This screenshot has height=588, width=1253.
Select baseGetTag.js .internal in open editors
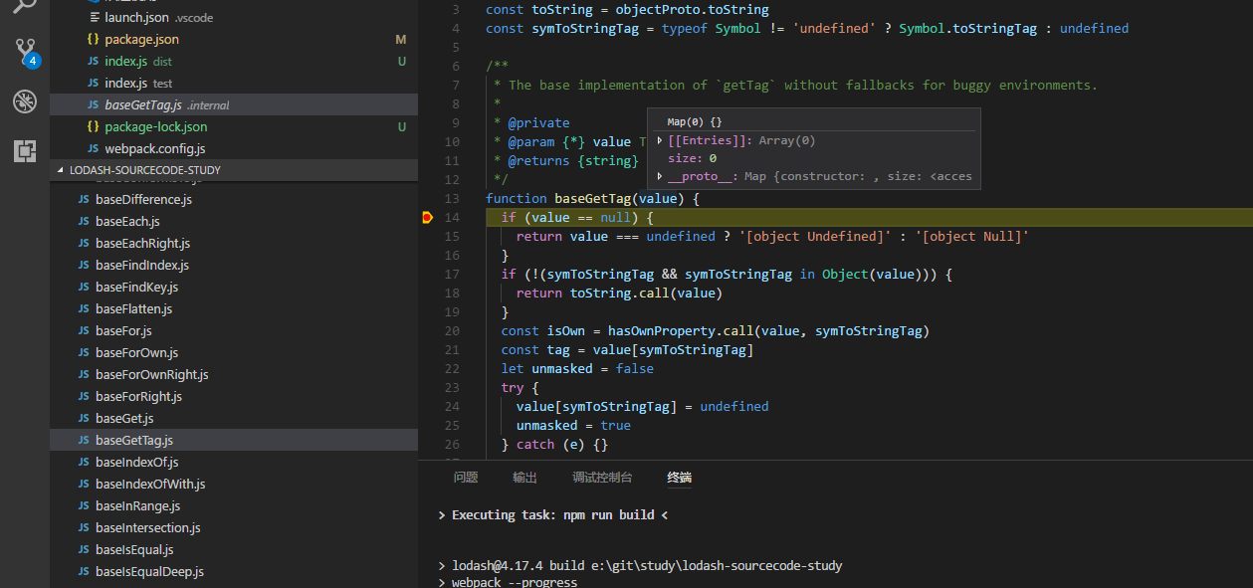click(x=234, y=104)
